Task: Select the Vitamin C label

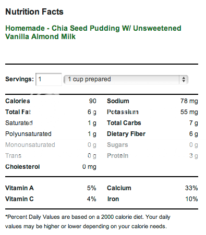Action: click(x=19, y=199)
